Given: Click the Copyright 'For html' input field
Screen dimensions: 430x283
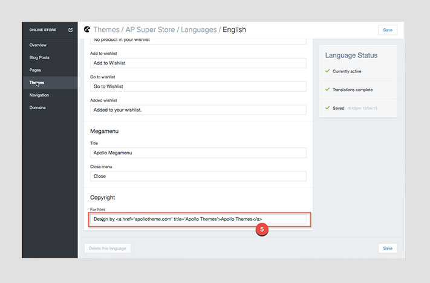Looking at the screenshot, I should tap(198, 219).
